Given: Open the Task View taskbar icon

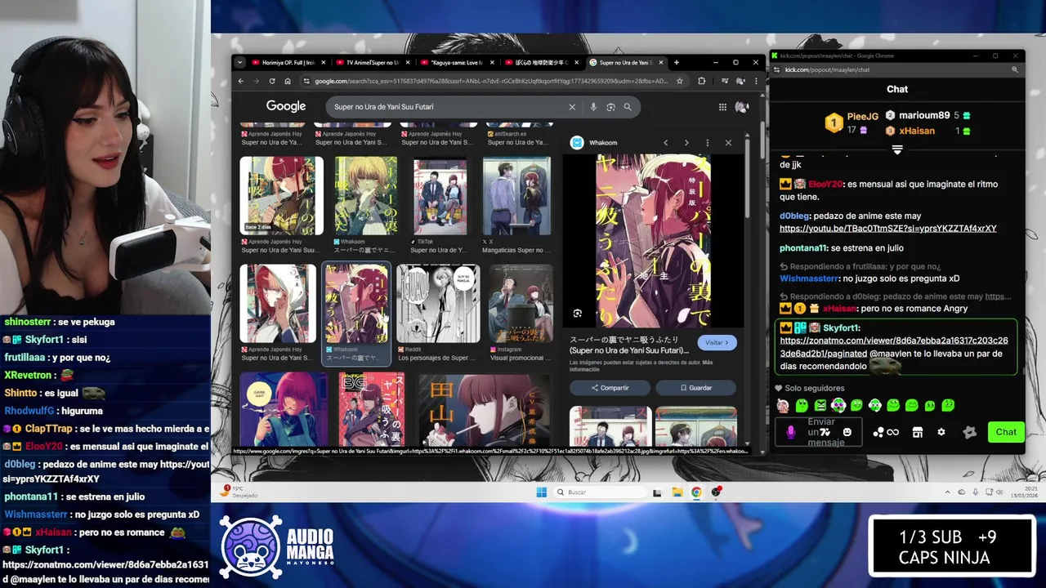Looking at the screenshot, I should pyautogui.click(x=657, y=492).
